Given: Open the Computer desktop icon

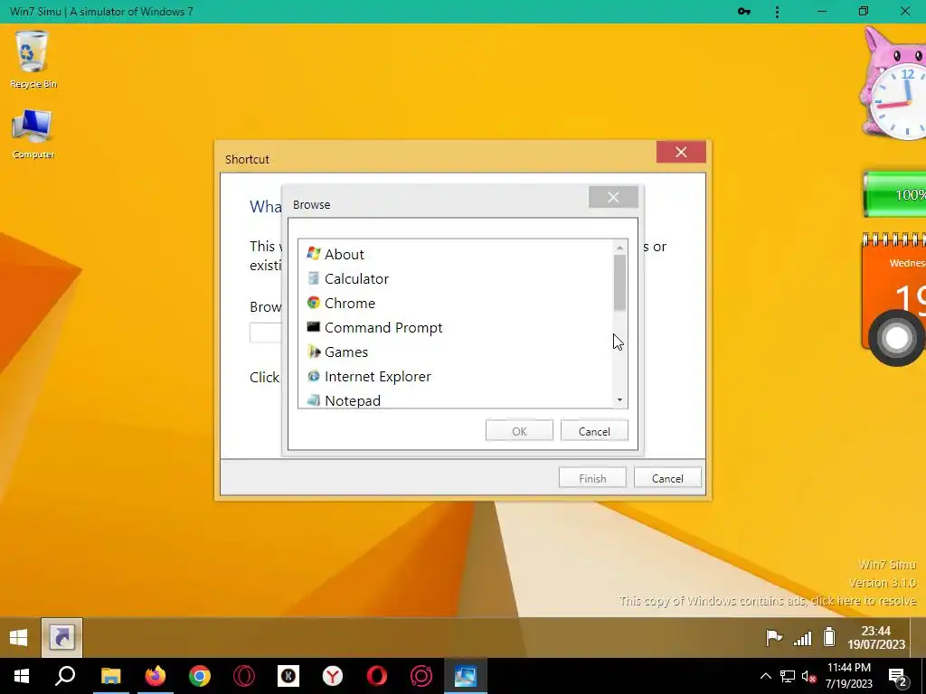Looking at the screenshot, I should coord(33,134).
